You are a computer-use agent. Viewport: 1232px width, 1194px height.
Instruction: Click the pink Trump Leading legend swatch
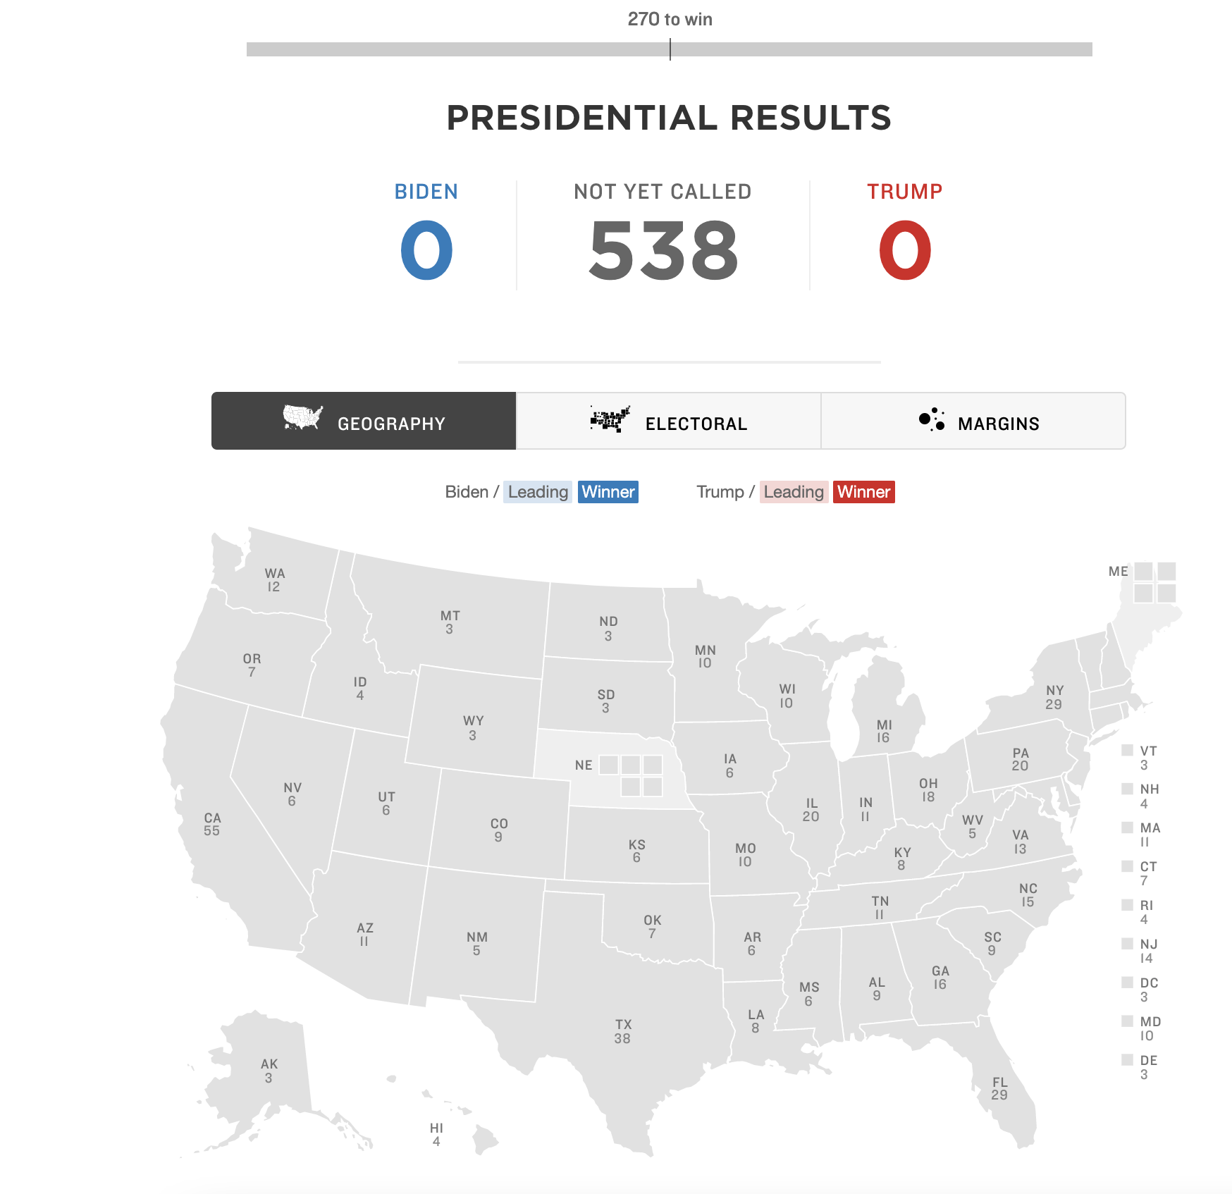tap(794, 492)
